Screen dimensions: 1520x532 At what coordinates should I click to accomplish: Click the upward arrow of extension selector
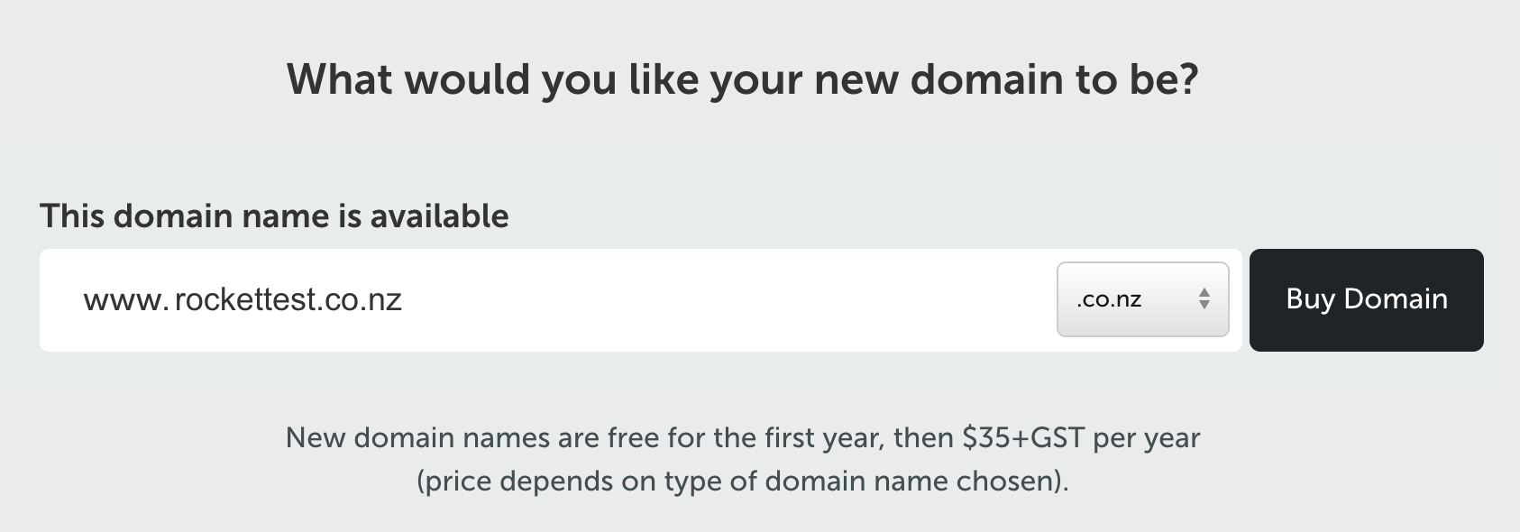click(x=1204, y=292)
